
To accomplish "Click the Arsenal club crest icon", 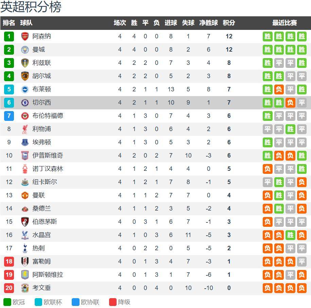I will (x=25, y=36).
